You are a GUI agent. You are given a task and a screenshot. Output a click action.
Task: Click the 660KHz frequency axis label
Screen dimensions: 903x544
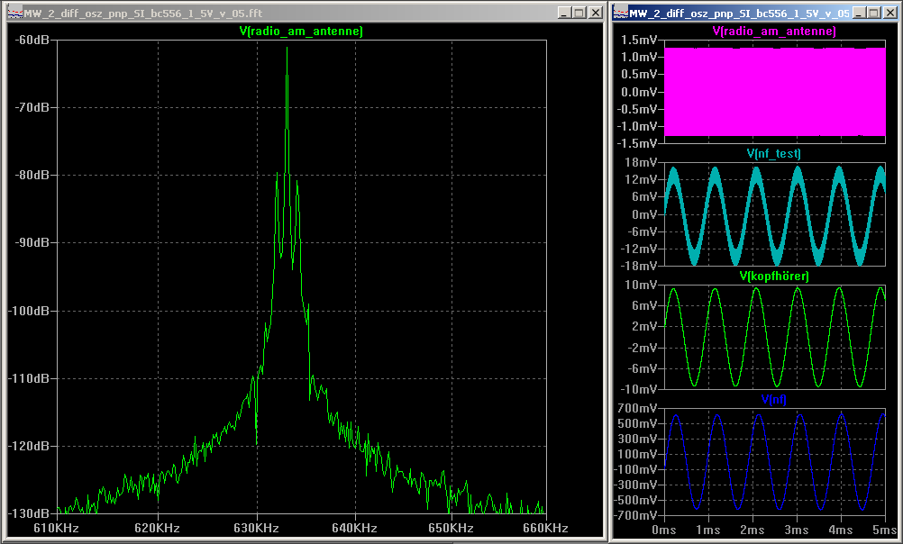[545, 528]
